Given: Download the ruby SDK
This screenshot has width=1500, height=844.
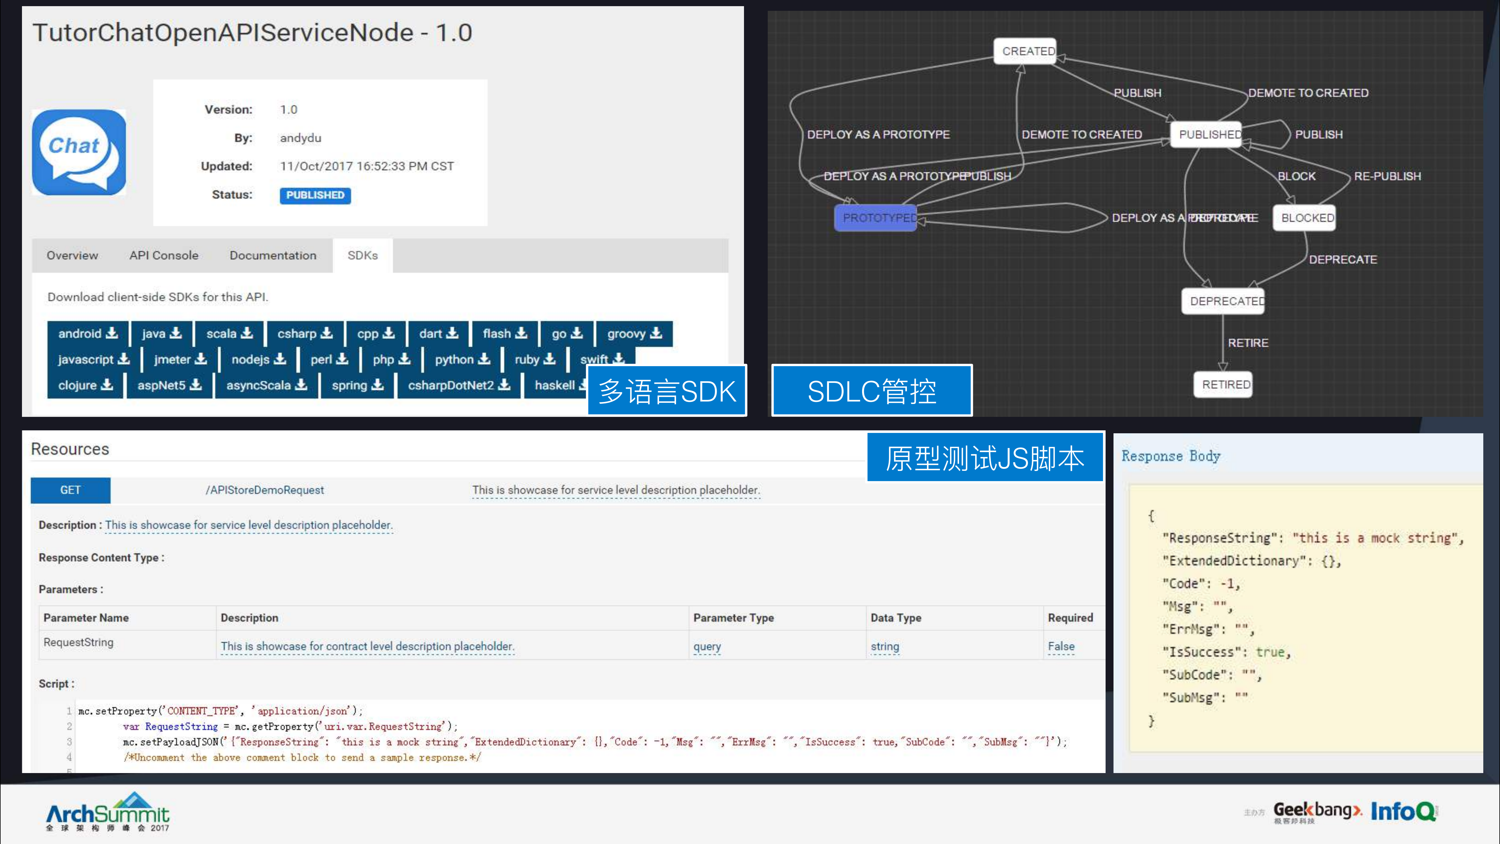Looking at the screenshot, I should click(533, 359).
